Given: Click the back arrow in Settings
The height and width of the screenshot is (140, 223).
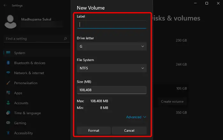Looking at the screenshot, I should (5, 5).
